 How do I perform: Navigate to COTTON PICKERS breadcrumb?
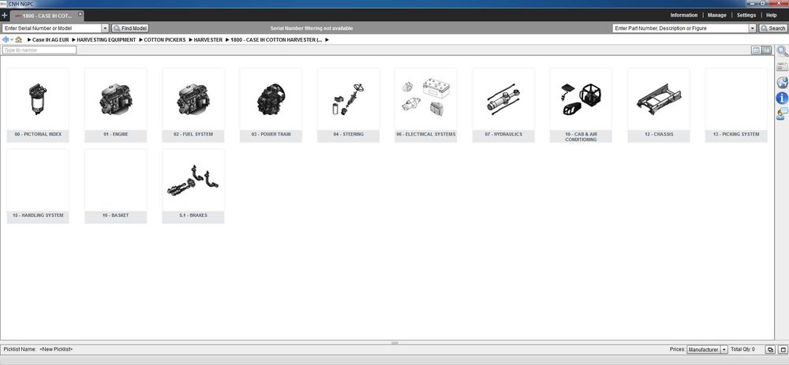pyautogui.click(x=165, y=39)
